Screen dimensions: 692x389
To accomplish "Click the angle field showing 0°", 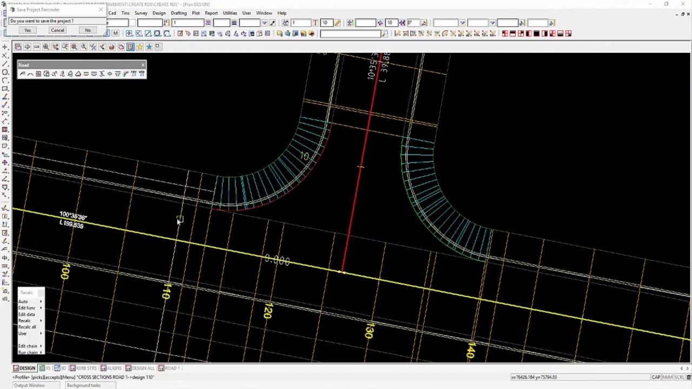I will pos(414,23).
